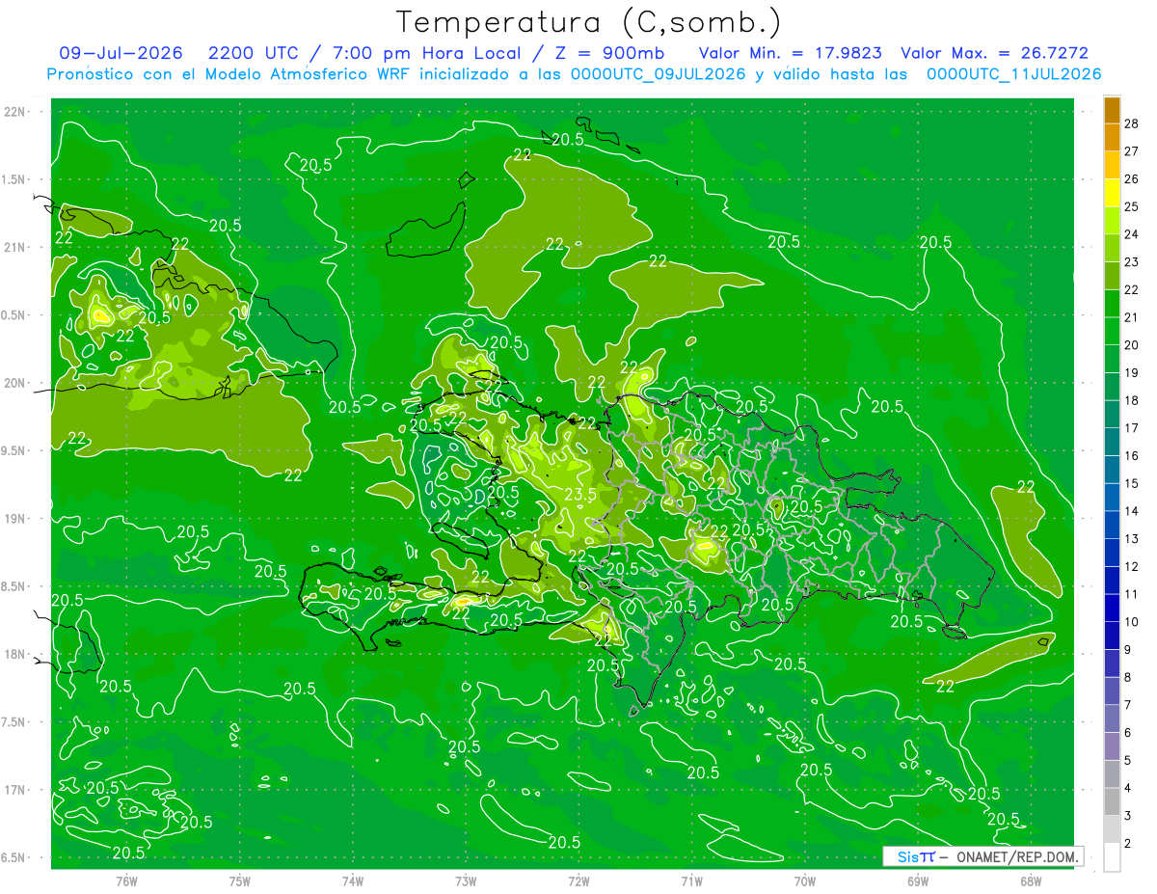
Task: Click the colorbar tick label "14"
Action: (x=1132, y=511)
